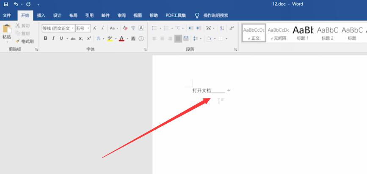Image resolution: width=367 pixels, height=174 pixels.
Task: Switch to the 引用 ribbon tab
Action: pos(89,15)
